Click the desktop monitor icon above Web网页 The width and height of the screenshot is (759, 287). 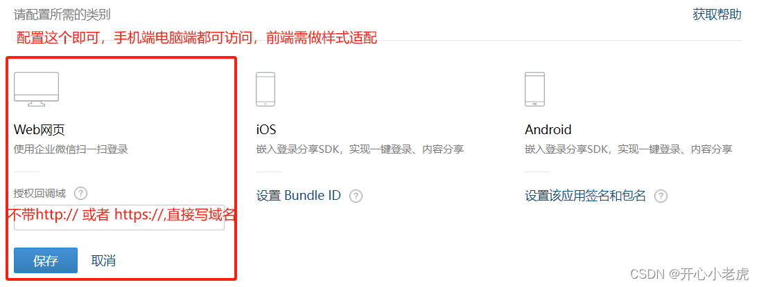pos(36,89)
